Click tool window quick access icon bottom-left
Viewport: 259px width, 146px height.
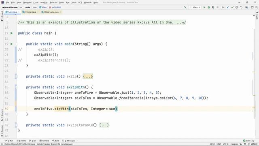[x=2, y=144]
